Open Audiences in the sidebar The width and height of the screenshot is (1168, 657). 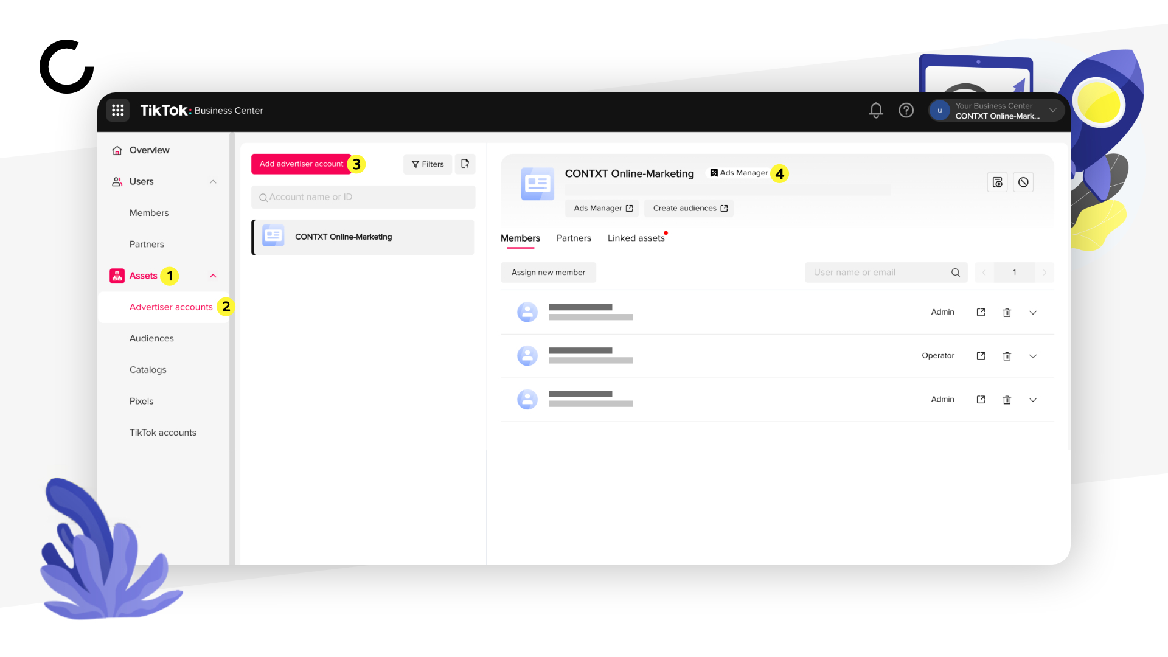pos(151,339)
